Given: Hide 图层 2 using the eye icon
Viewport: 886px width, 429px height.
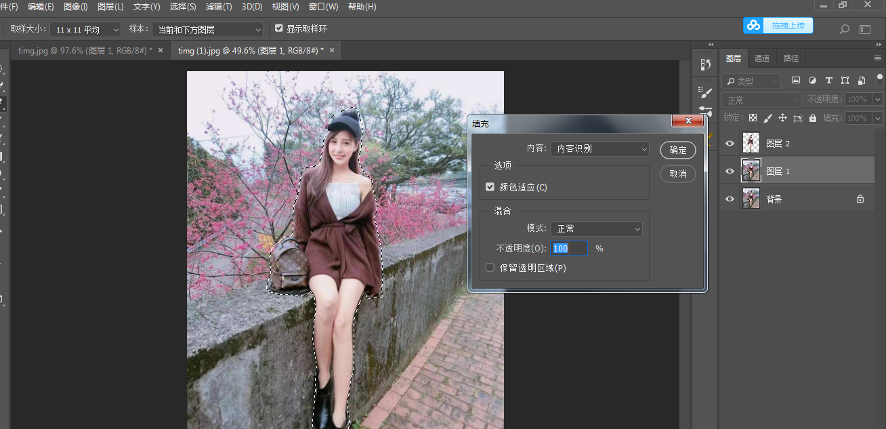Looking at the screenshot, I should (730, 144).
